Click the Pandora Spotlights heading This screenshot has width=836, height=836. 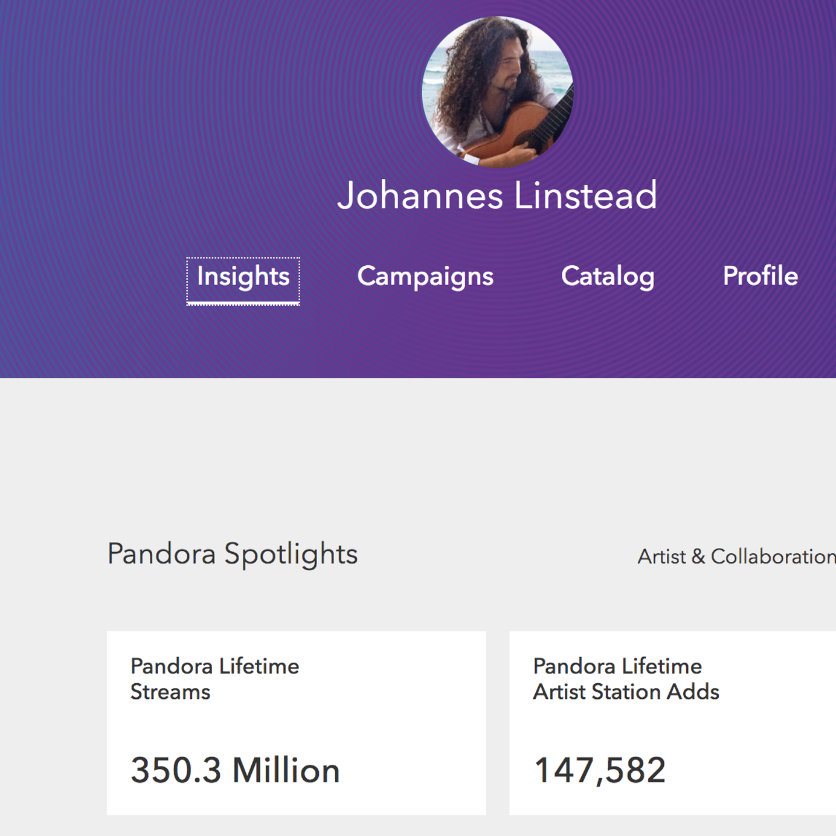(233, 554)
